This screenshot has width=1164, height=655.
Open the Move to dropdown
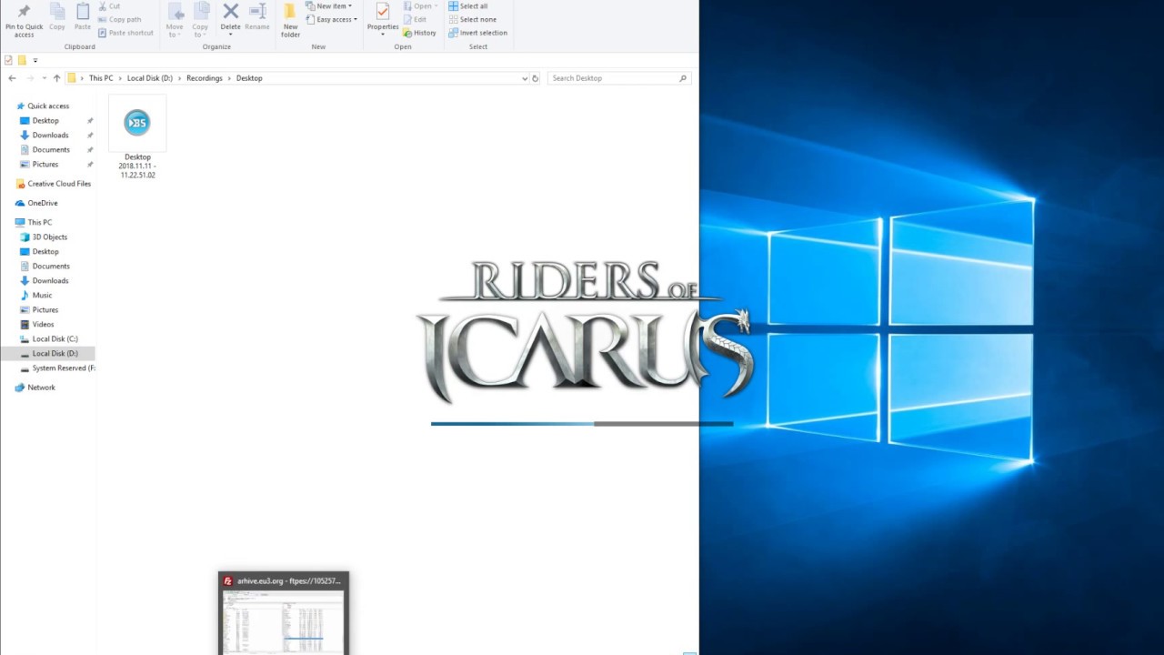coord(175,19)
